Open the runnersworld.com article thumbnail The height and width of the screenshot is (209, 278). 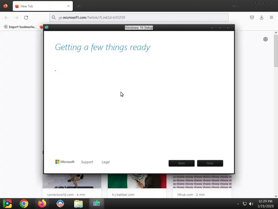72,181
